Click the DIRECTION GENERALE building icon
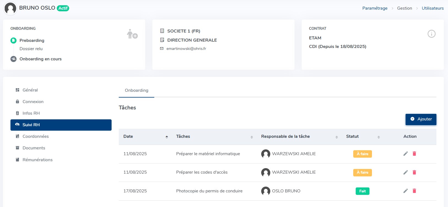The width and height of the screenshot is (448, 207). click(x=162, y=40)
